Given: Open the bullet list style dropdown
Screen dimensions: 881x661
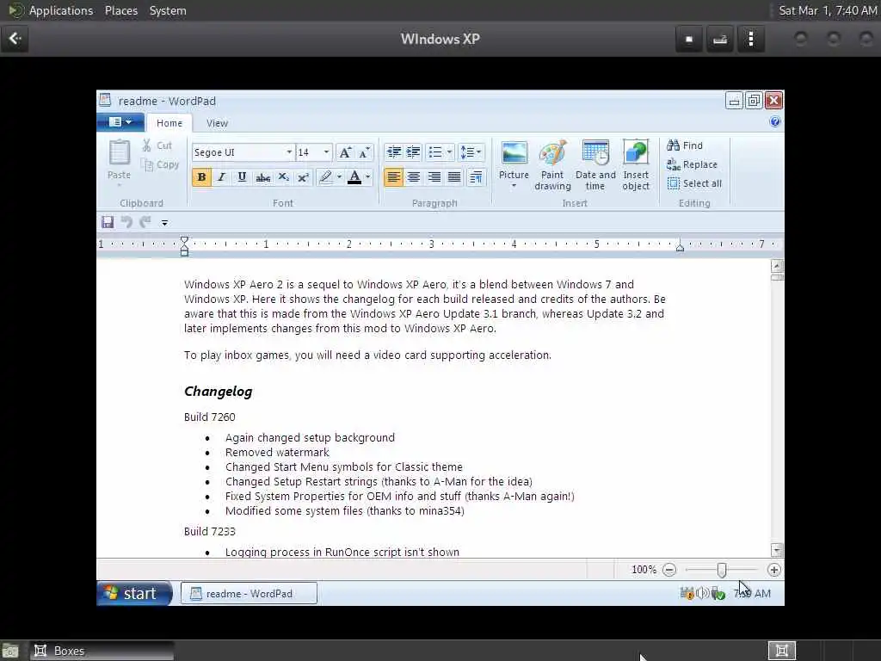Looking at the screenshot, I should (x=449, y=151).
